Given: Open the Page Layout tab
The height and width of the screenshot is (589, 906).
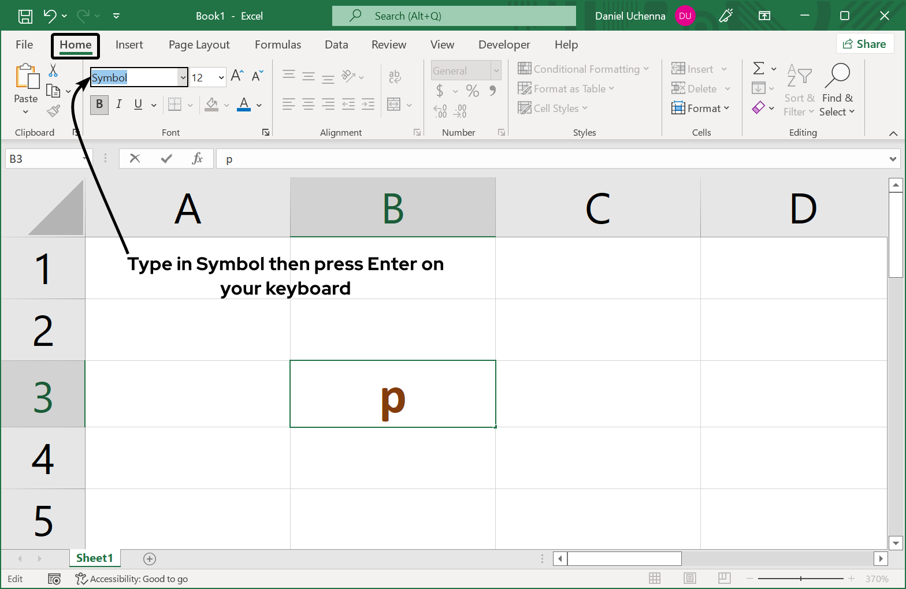Looking at the screenshot, I should (x=199, y=45).
